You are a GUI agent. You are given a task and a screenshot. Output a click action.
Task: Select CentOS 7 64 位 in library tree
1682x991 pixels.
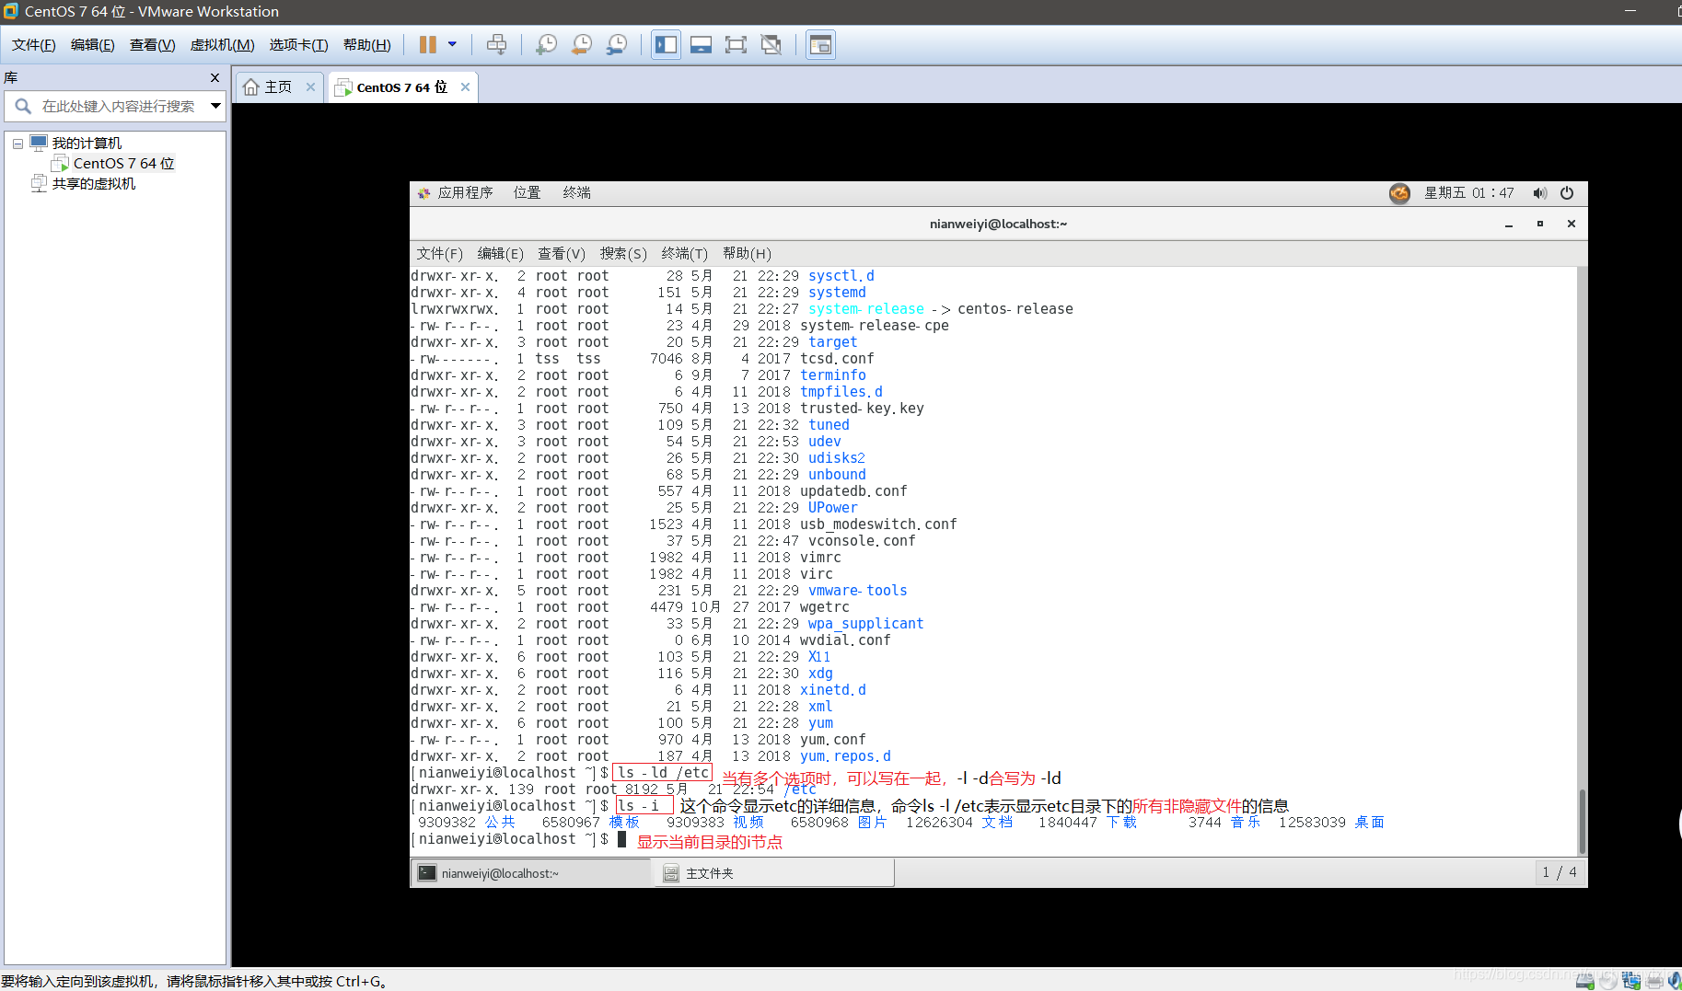(123, 164)
